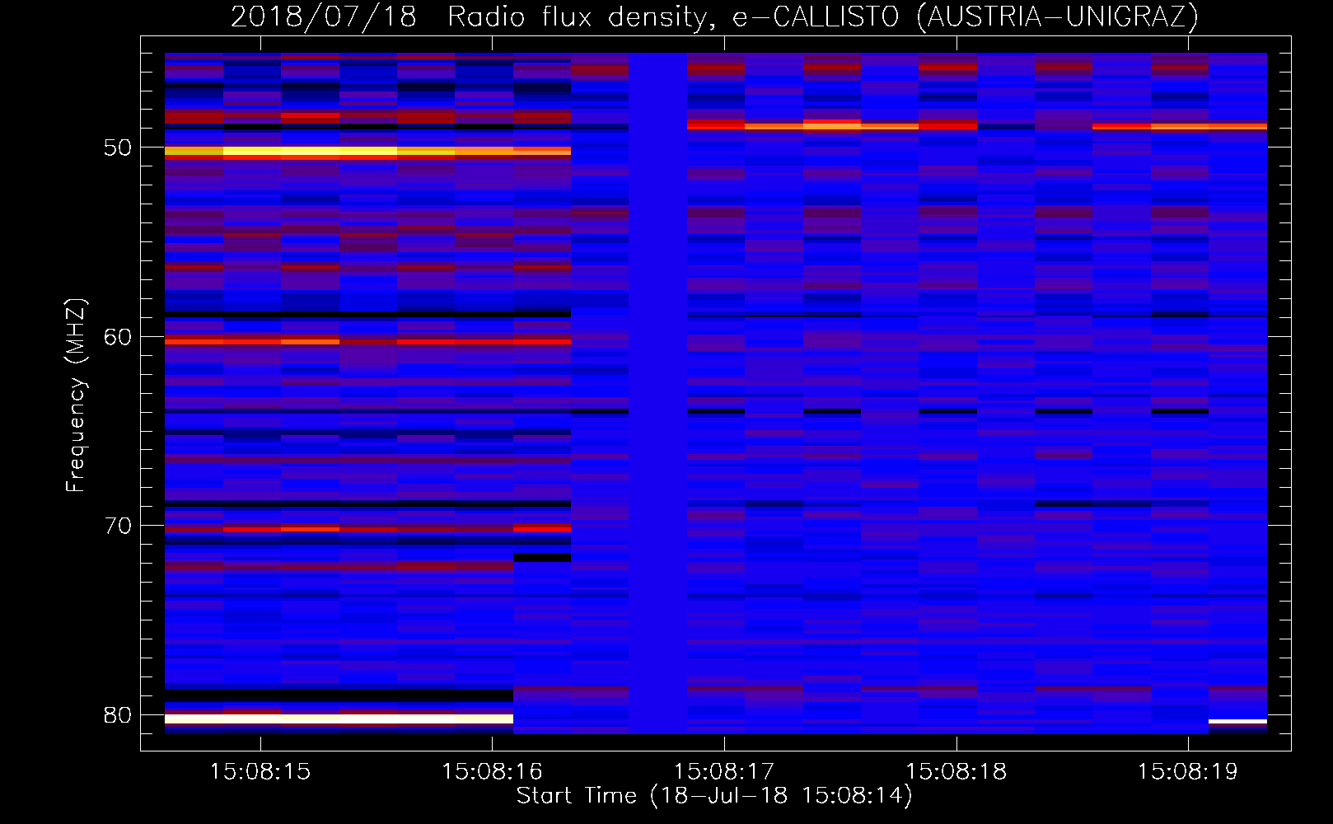This screenshot has height=824, width=1333.
Task: Click the 15:08:16 time tick label
Action: click(492, 771)
